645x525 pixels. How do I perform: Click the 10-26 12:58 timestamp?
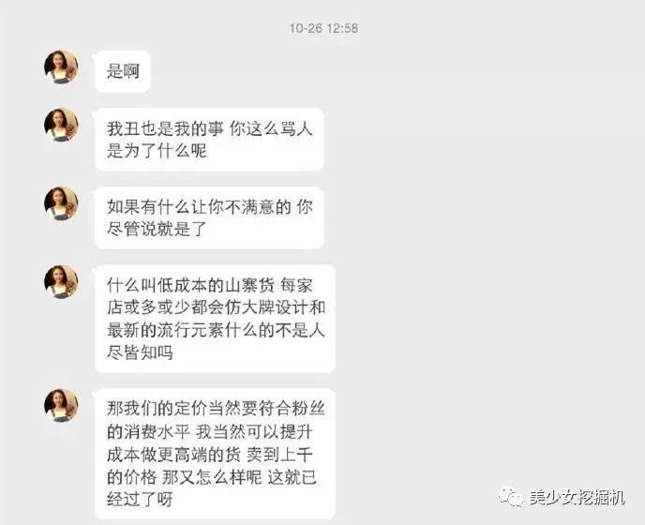click(323, 28)
